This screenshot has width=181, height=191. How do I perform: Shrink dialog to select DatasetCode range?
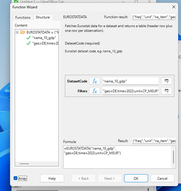coord(166,81)
